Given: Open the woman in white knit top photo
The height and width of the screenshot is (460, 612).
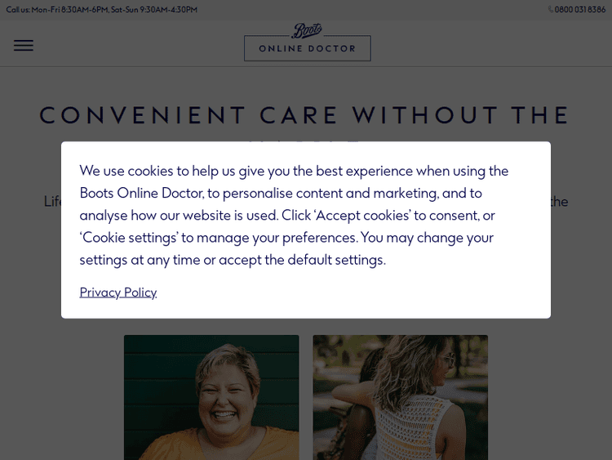Looking at the screenshot, I should click(x=400, y=397).
